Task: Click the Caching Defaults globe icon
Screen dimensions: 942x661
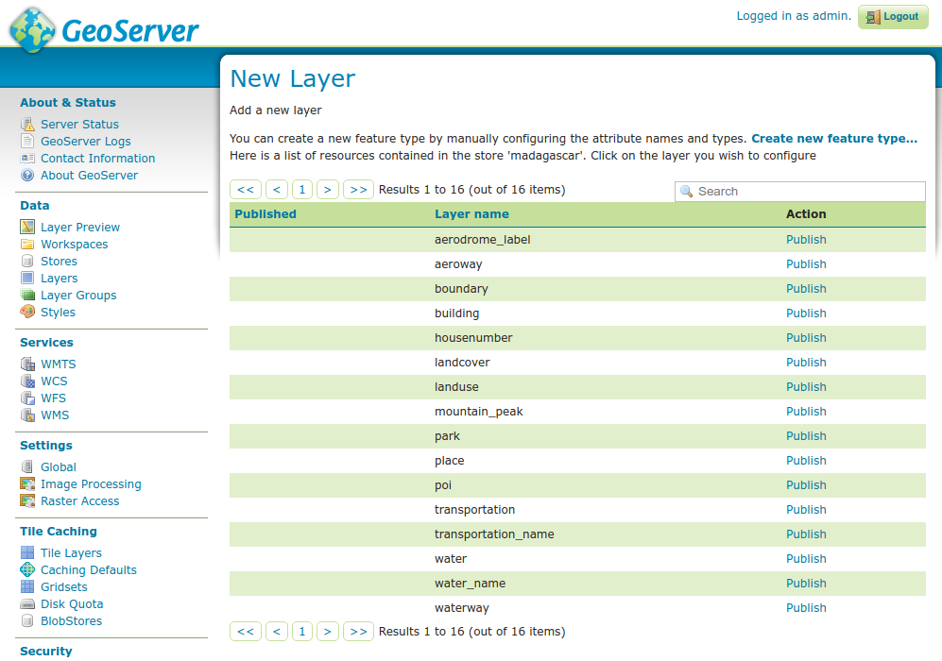Action: click(27, 570)
